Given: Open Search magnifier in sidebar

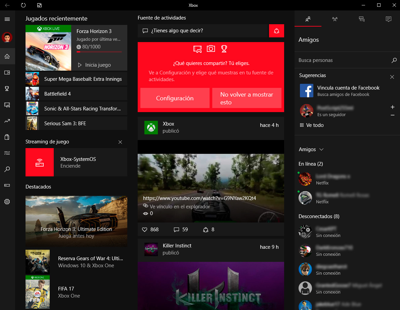Looking at the screenshot, I should point(7,169).
